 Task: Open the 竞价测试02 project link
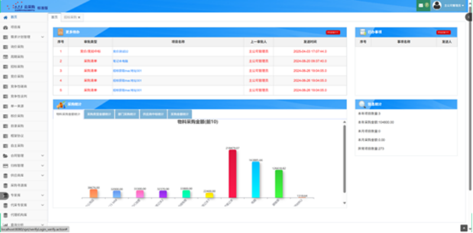tap(121, 51)
